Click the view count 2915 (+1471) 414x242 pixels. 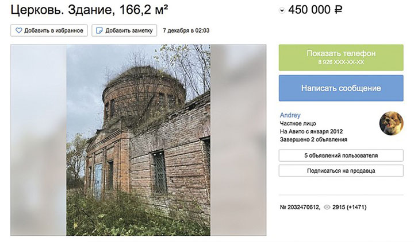[x=350, y=207]
